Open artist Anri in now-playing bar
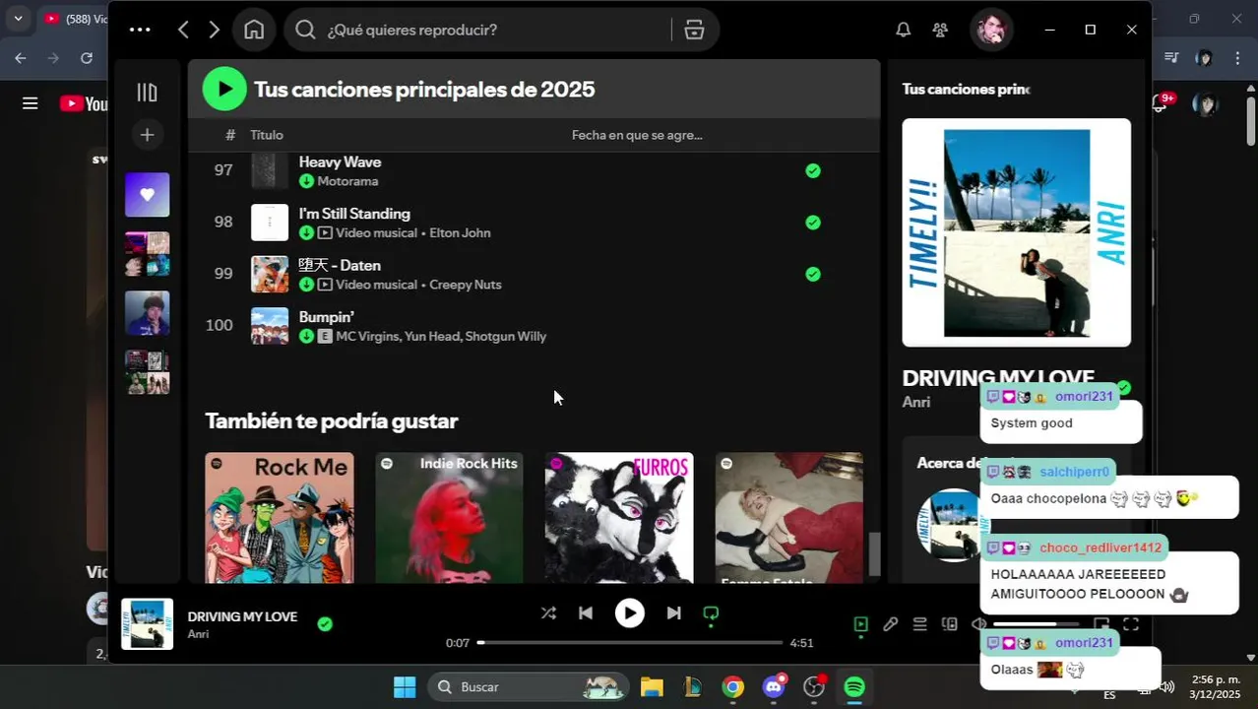1258x709 pixels. click(x=198, y=634)
